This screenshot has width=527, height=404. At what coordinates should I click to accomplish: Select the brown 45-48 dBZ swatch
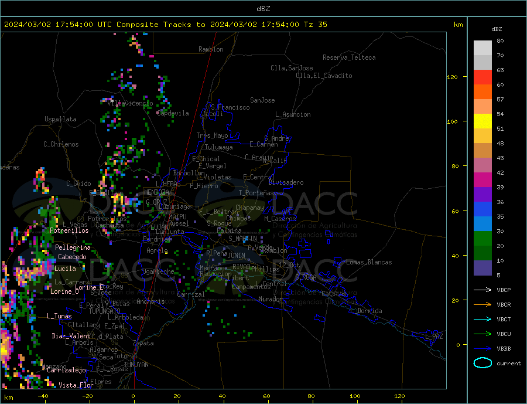pyautogui.click(x=482, y=151)
